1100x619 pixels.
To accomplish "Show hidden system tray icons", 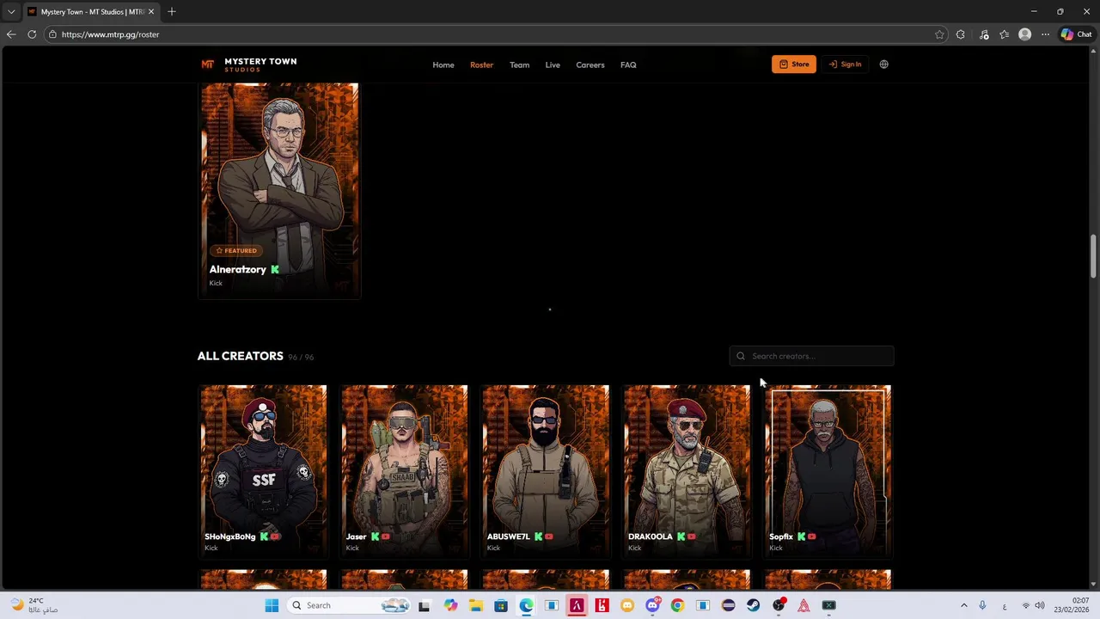I will [x=963, y=605].
